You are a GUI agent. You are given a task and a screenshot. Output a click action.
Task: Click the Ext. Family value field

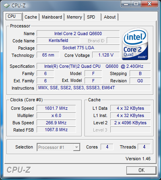tap(45, 81)
